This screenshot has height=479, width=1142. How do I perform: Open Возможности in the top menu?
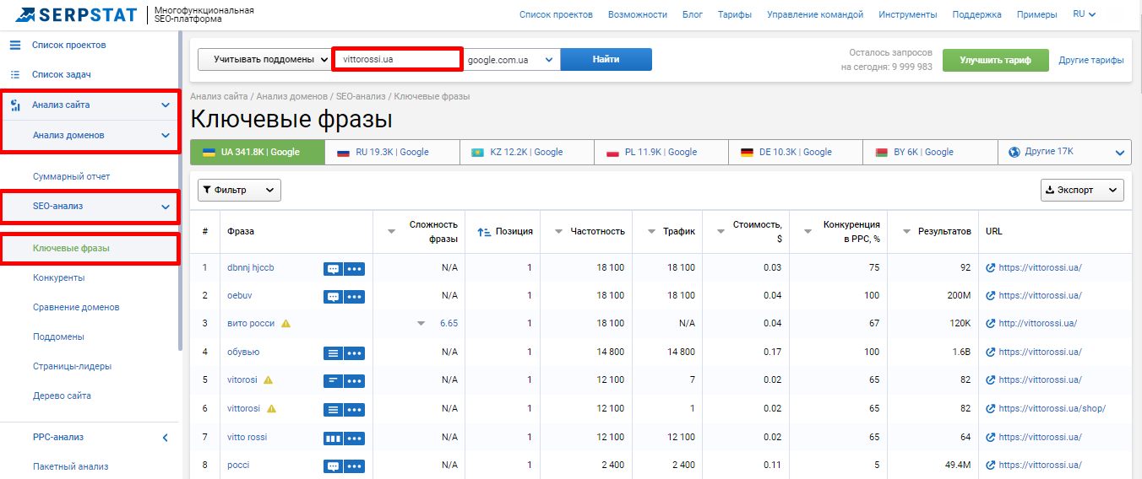point(638,14)
